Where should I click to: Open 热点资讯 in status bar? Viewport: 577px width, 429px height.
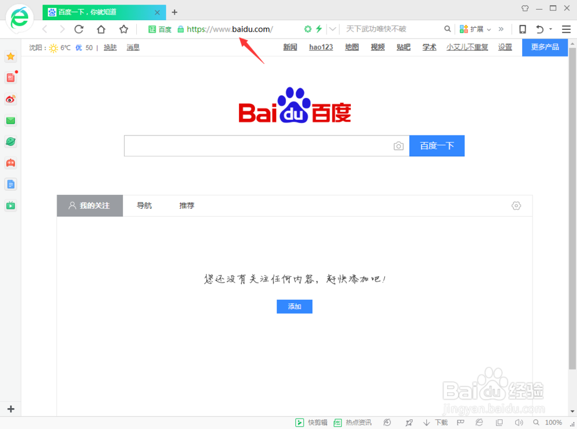coord(353,423)
